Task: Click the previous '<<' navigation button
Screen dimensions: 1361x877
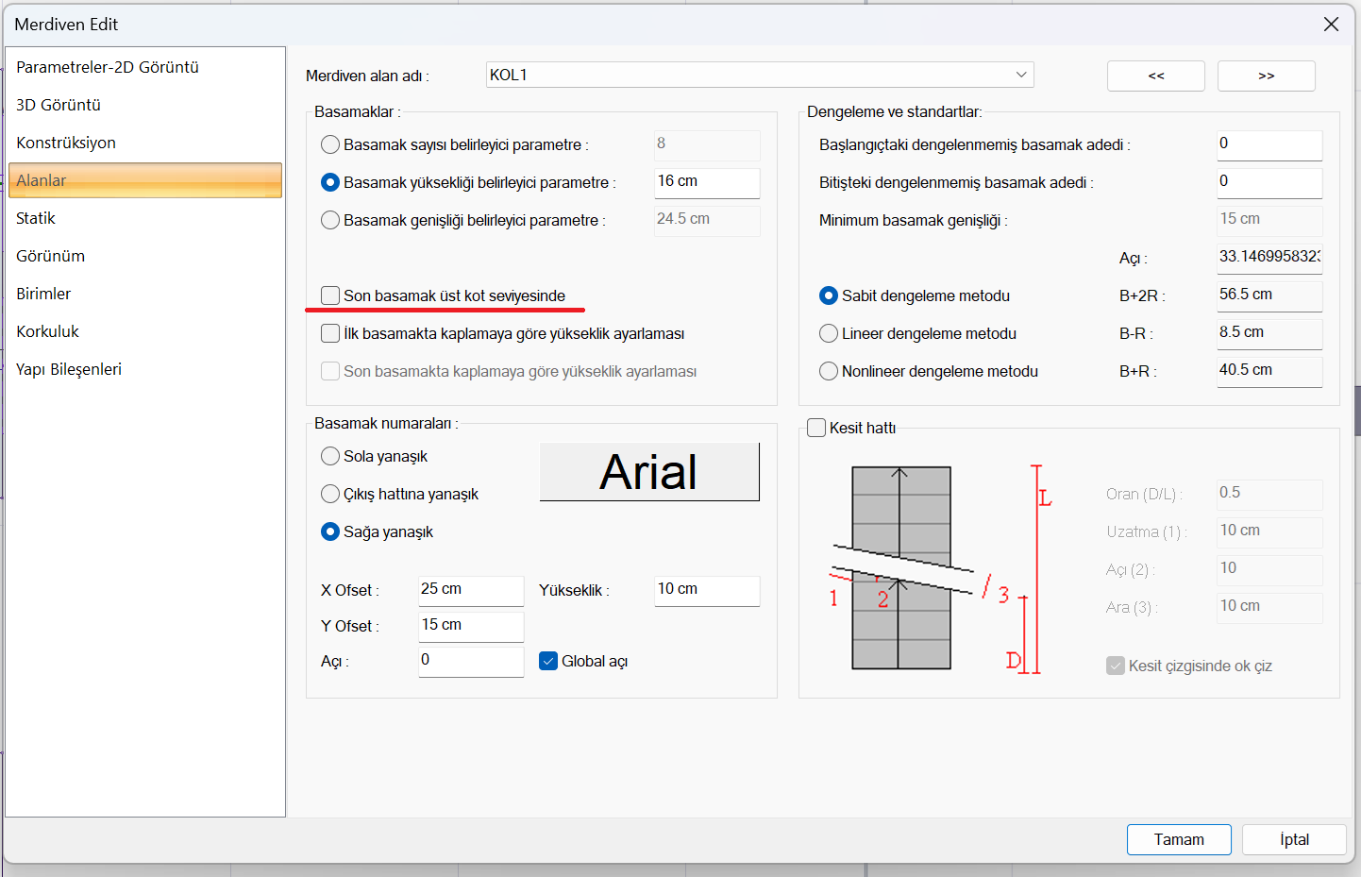Action: pyautogui.click(x=1155, y=76)
